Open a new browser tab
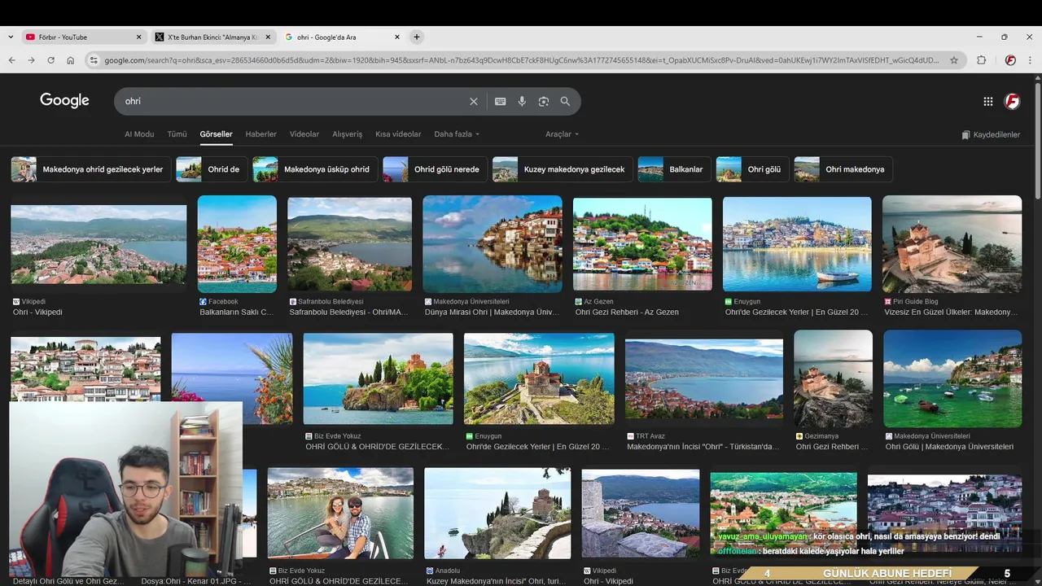 (417, 37)
